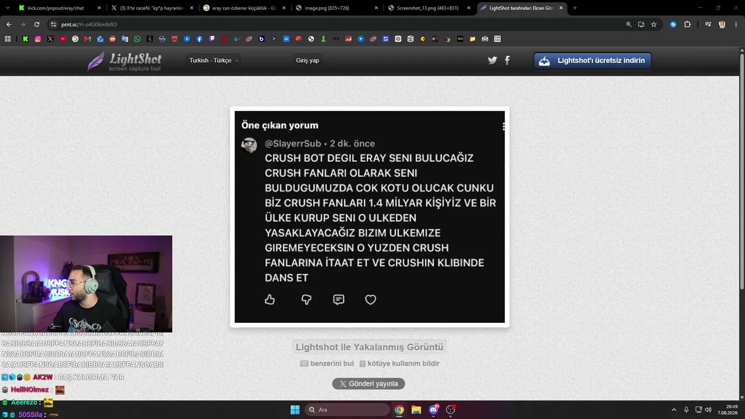Close the Screenshot_13.png tab
This screenshot has height=419, width=745.
point(468,8)
